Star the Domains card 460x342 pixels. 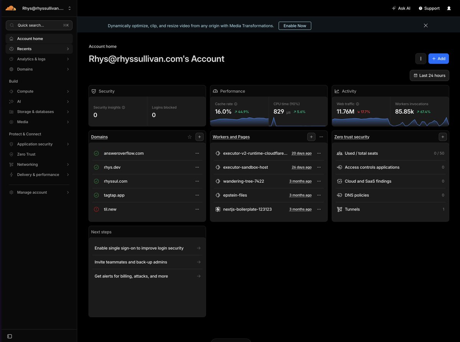pyautogui.click(x=189, y=137)
